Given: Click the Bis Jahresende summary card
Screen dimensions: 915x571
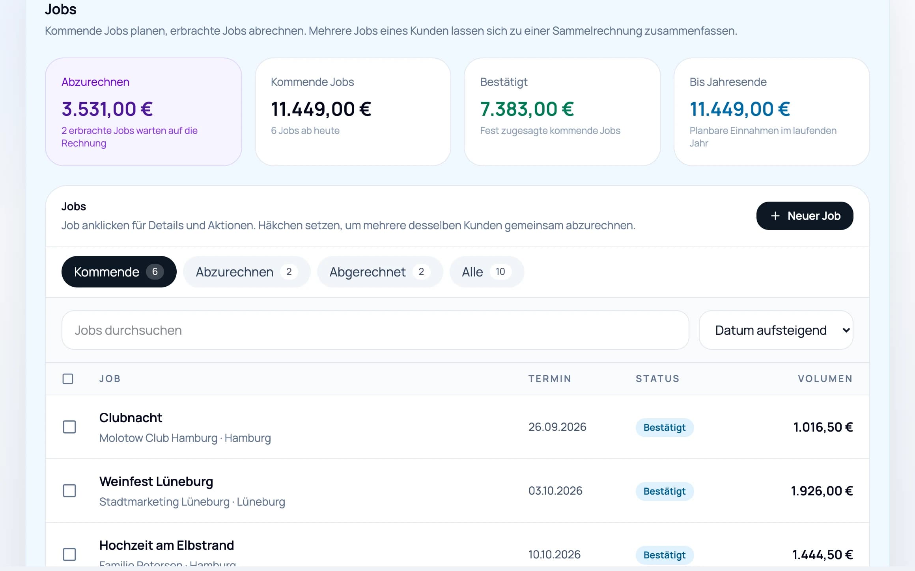Looking at the screenshot, I should (x=771, y=112).
